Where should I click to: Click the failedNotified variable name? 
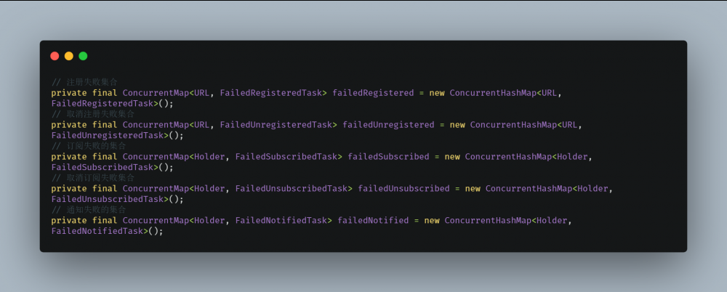pos(373,220)
